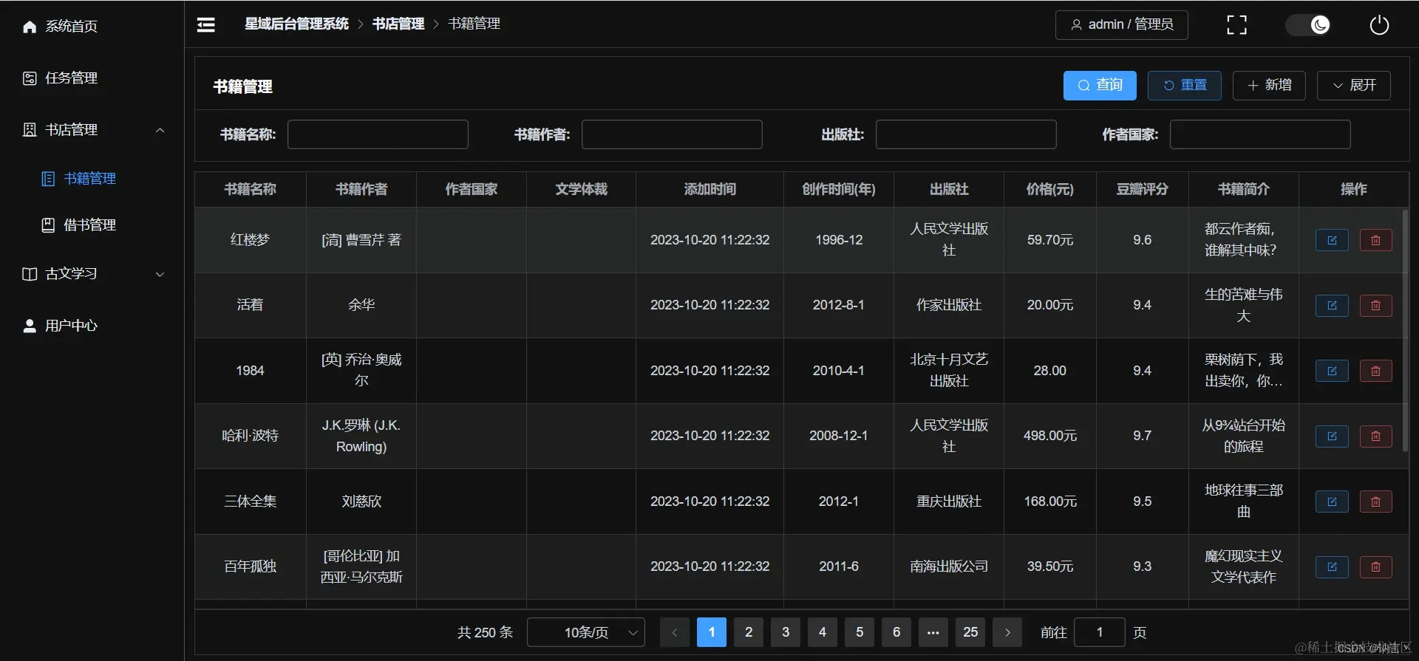This screenshot has width=1419, height=661.
Task: Click 书店管理 breadcrumb link
Action: (x=398, y=24)
